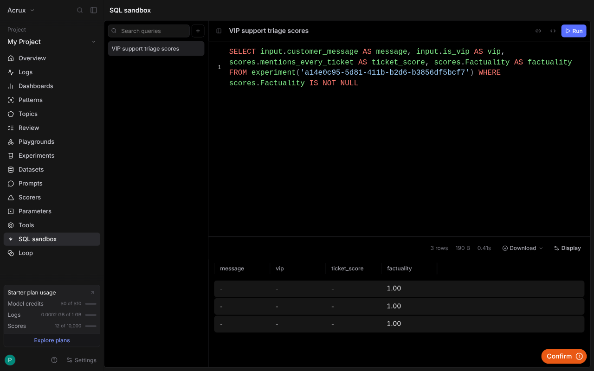The image size is (594, 371).
Task: Click the Scorers triangle icon
Action: [x=11, y=197]
